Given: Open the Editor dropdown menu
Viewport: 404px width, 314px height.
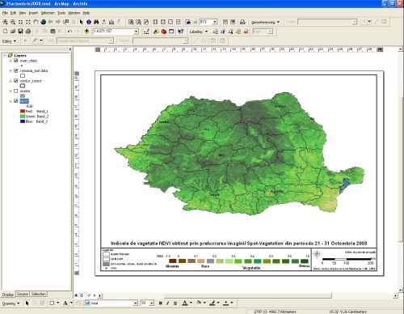Looking at the screenshot, I should [x=9, y=41].
